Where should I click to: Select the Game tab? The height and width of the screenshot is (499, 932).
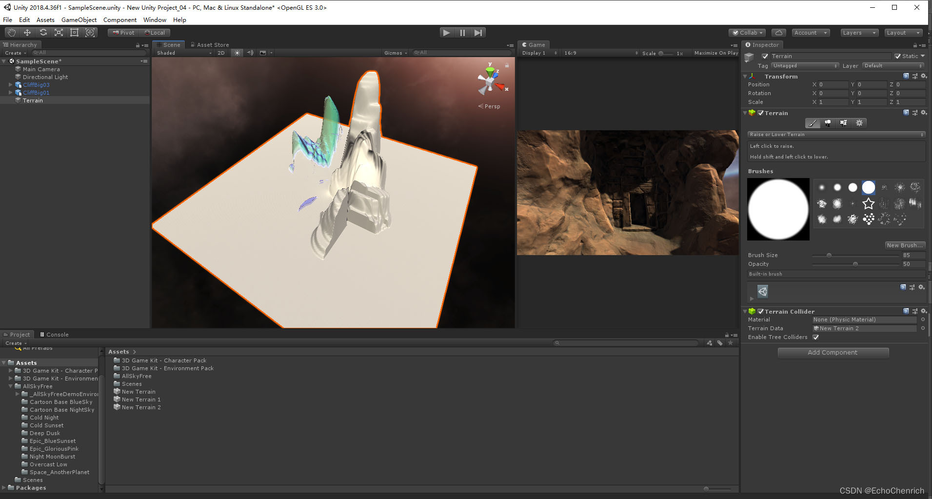[x=534, y=44]
